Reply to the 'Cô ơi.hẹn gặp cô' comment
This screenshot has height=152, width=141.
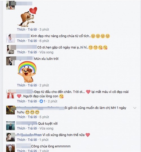pyautogui.click(x=32, y=52)
